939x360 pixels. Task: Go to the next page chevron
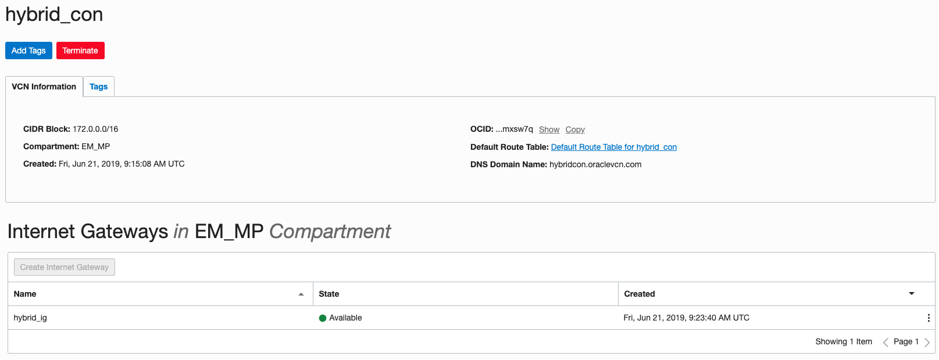[x=927, y=342]
